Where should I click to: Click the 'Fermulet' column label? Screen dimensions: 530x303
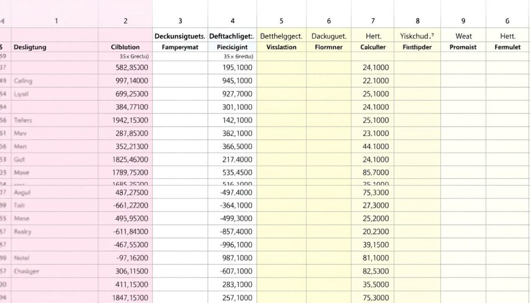[x=508, y=47]
